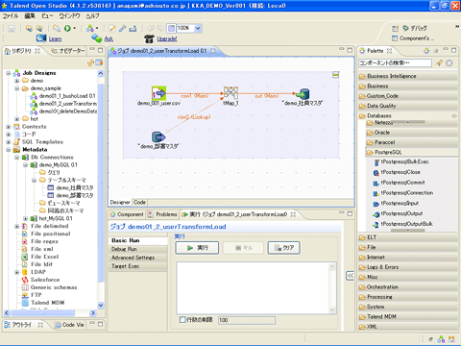Pick tPostgresqlConnection from the palette
The width and height of the screenshot is (461, 346).
click(x=403, y=193)
